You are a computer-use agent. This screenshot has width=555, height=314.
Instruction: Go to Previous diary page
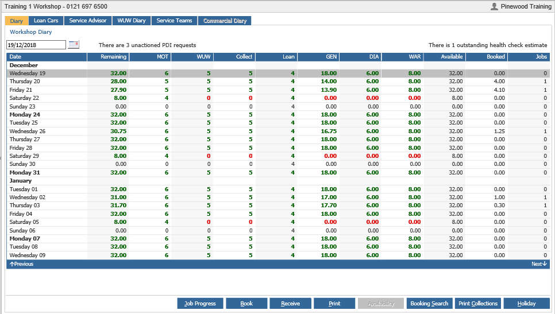22,264
